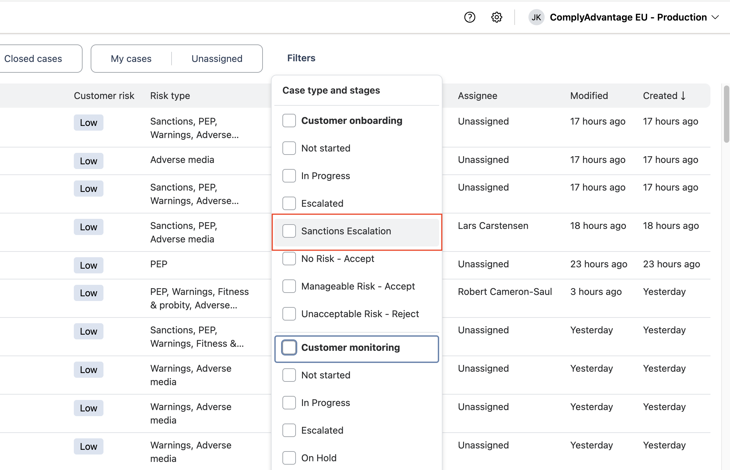Open the settings gear icon
The image size is (730, 470).
coord(496,17)
